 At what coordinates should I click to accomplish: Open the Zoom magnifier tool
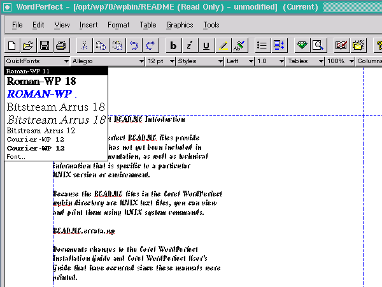tap(318, 45)
